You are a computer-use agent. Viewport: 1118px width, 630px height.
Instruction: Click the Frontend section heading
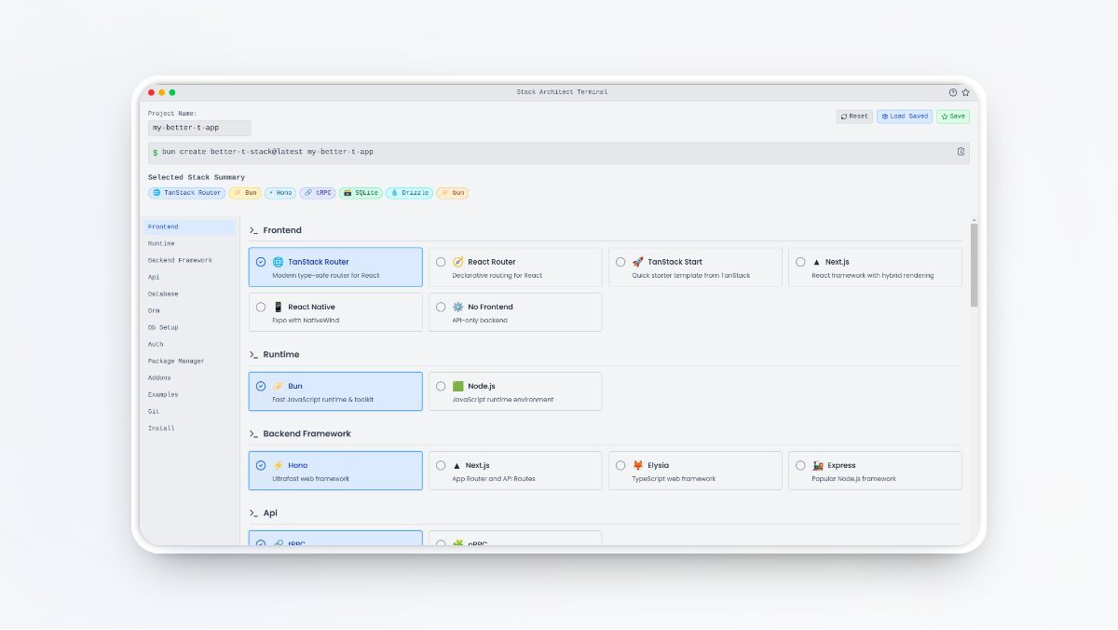point(282,230)
